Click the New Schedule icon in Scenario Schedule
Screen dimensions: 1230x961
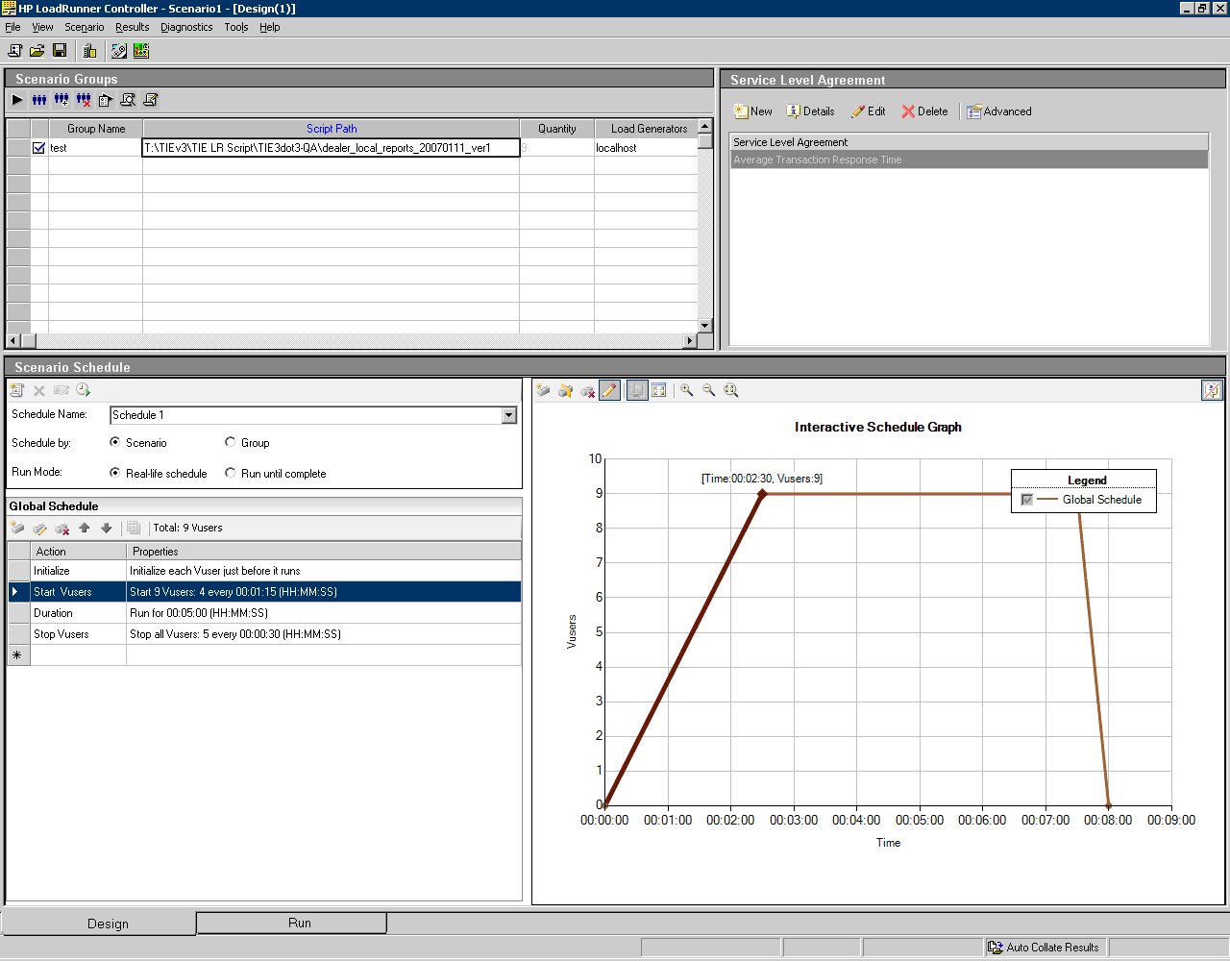coord(17,390)
